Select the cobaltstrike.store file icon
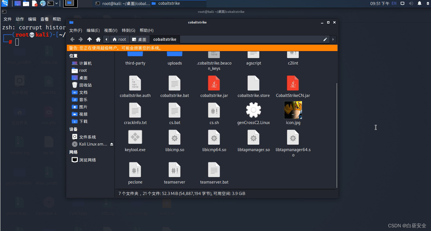431x231 pixels. [254, 83]
